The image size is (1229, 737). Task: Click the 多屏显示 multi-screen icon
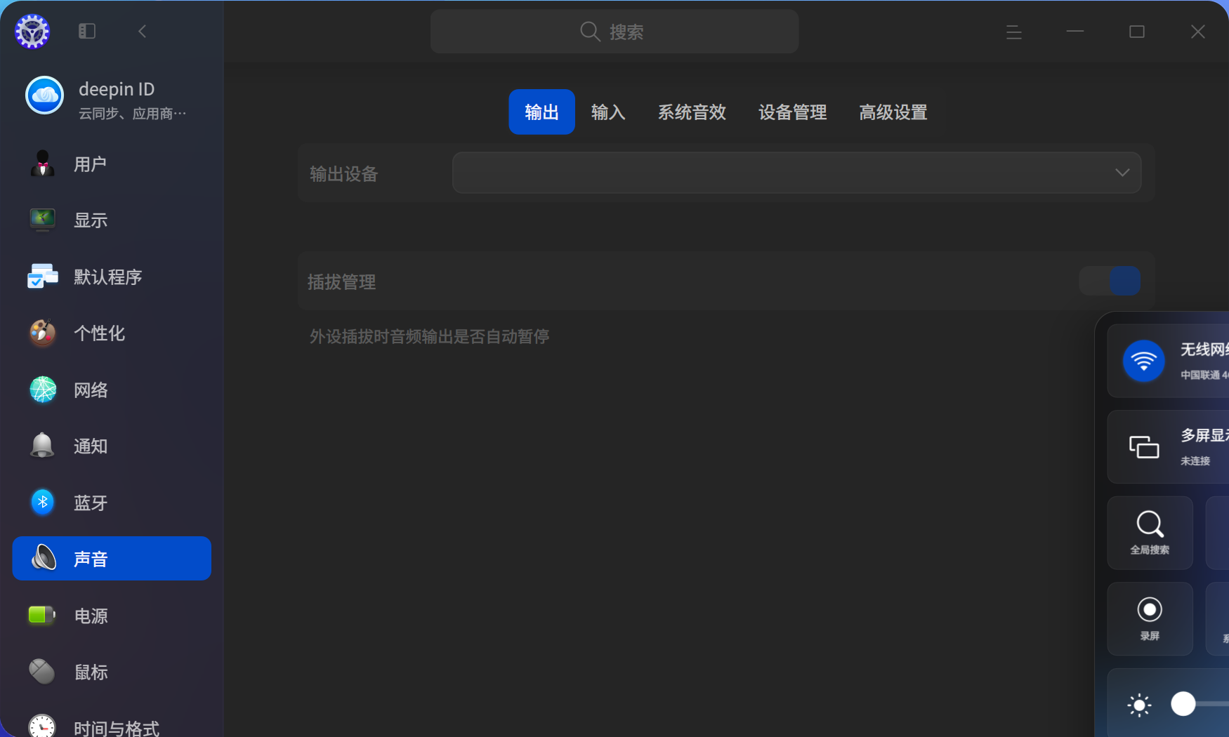click(x=1144, y=446)
